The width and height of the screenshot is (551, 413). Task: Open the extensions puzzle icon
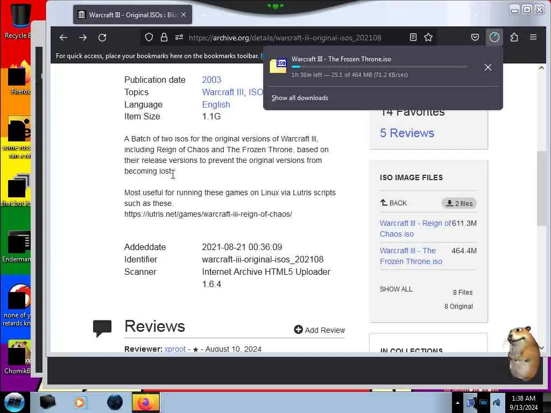(514, 37)
